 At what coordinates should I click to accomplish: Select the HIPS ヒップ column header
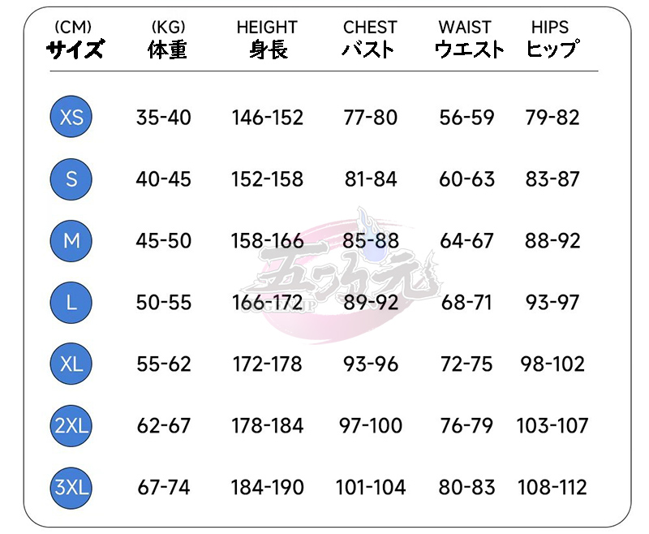(x=552, y=41)
